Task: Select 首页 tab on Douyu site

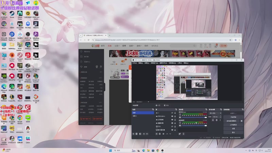Action: 103,46
